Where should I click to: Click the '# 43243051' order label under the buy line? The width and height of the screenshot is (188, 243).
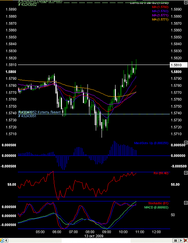pos(27,116)
